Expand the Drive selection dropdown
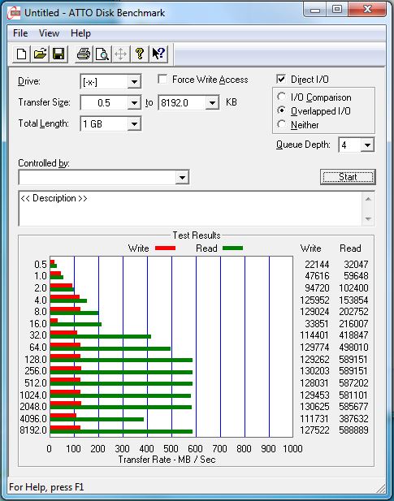Viewport: 394px width, 501px height. point(134,82)
